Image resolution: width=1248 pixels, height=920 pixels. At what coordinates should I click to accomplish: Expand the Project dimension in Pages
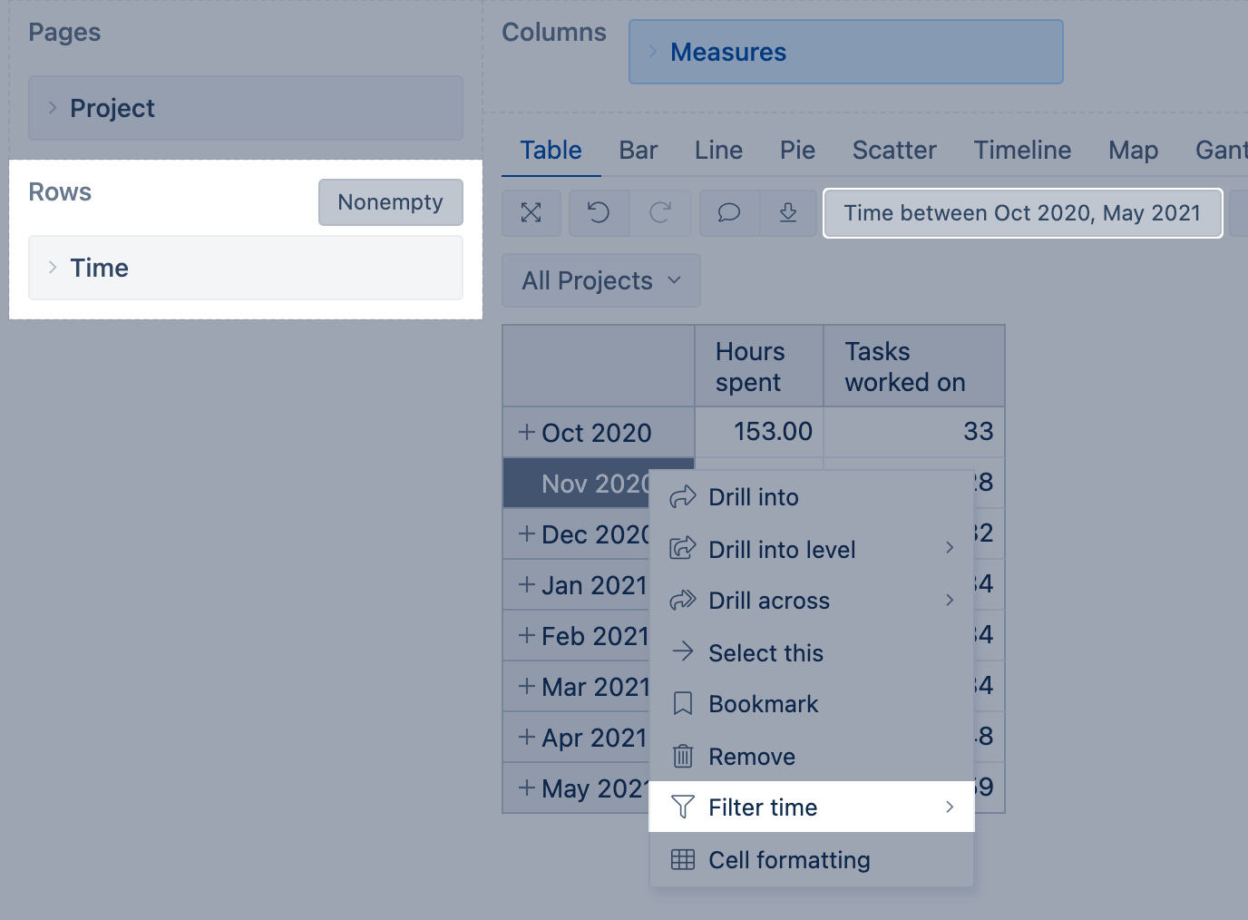pos(53,108)
